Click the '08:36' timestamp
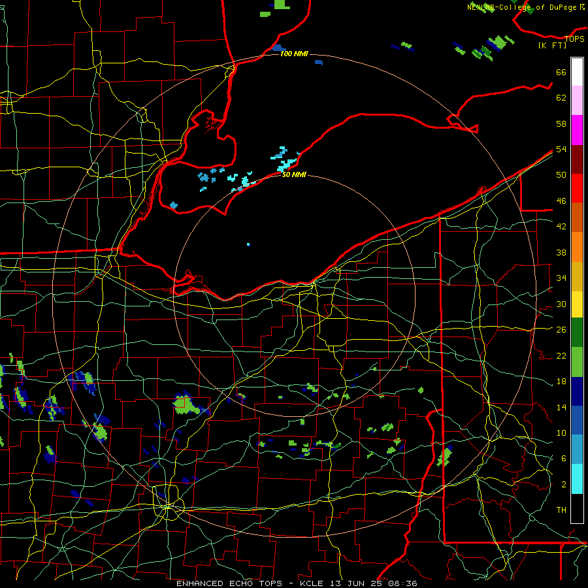588x588 pixels. pos(402,583)
